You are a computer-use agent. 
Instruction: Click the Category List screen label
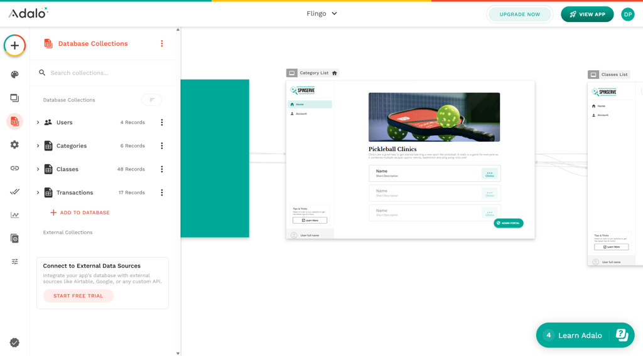pos(314,73)
